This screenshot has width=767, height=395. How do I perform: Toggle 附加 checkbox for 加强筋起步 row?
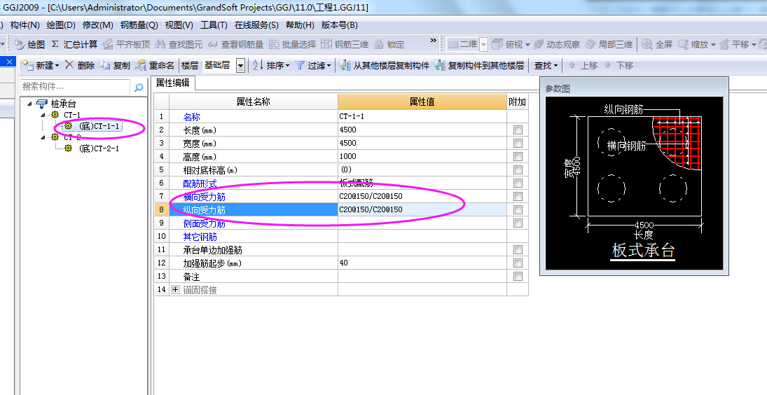(x=518, y=263)
